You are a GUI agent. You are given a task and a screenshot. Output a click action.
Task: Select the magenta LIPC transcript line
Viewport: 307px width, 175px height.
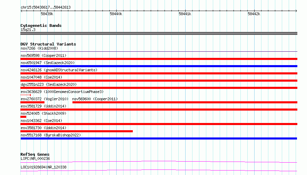tap(159, 162)
